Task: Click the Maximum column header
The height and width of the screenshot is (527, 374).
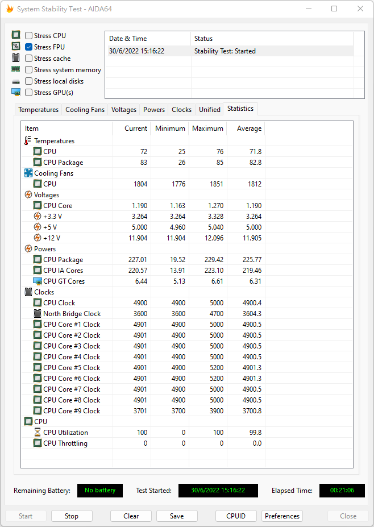Action: point(207,128)
